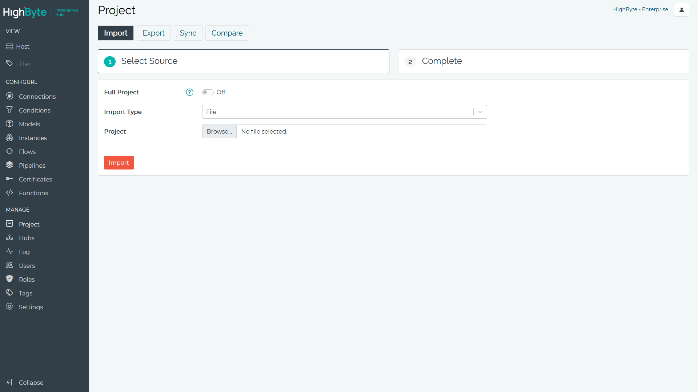
Task: Click the Instances label in sidebar
Action: pyautogui.click(x=33, y=138)
